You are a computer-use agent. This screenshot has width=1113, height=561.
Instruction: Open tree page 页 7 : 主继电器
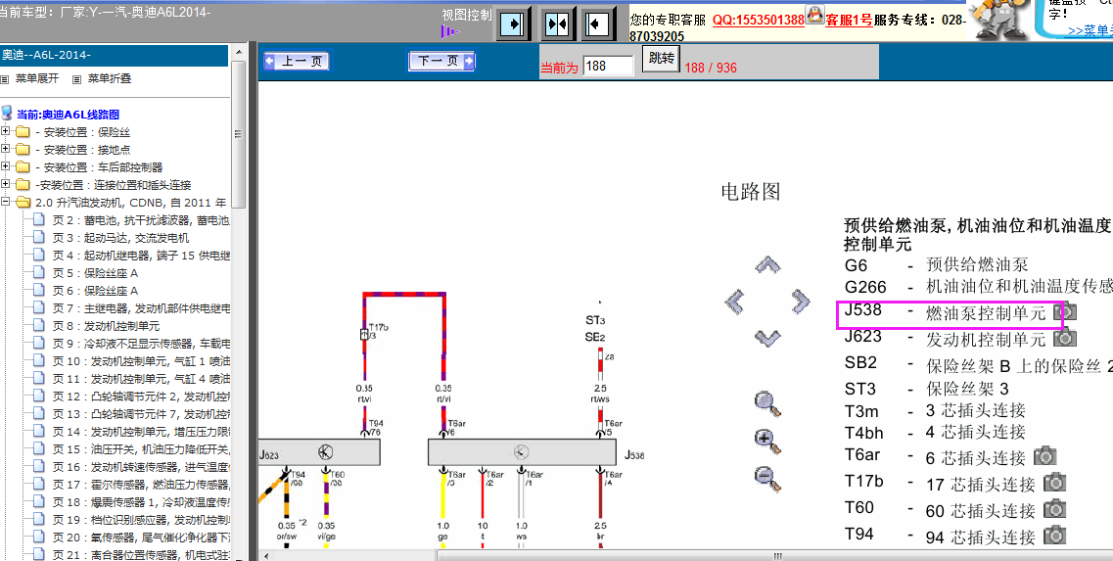click(x=141, y=308)
